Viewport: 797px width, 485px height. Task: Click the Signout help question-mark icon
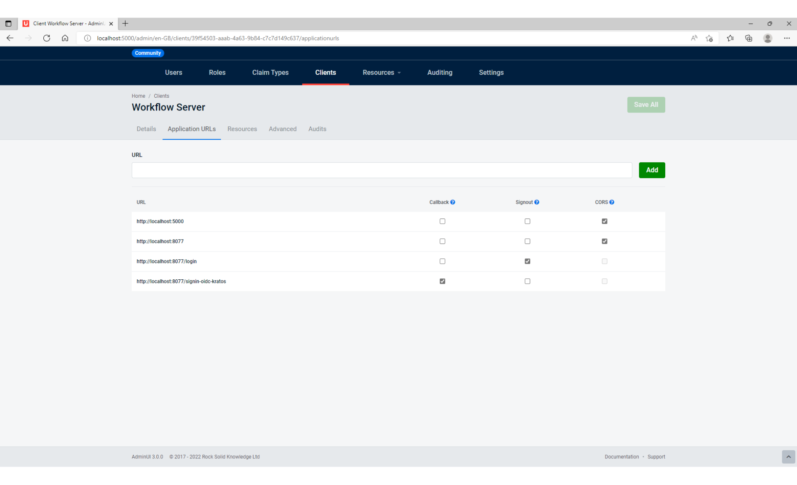click(536, 202)
